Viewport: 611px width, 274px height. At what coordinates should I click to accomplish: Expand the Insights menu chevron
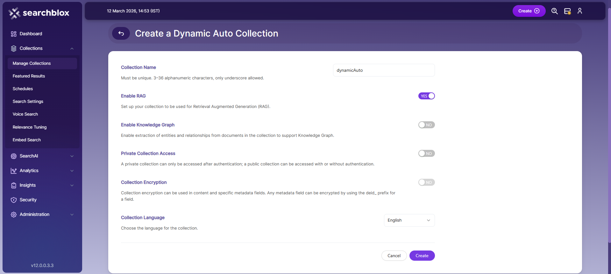coord(72,185)
